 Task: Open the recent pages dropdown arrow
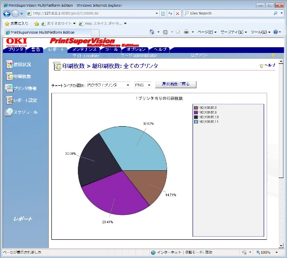tap(22, 13)
